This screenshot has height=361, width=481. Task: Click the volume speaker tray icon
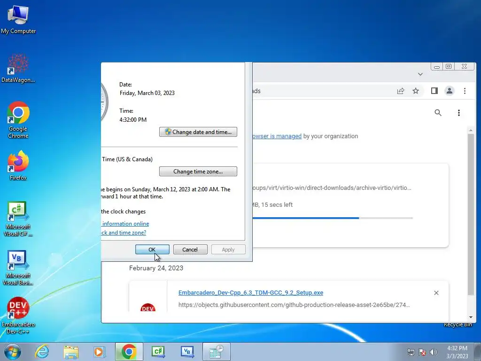click(434, 352)
